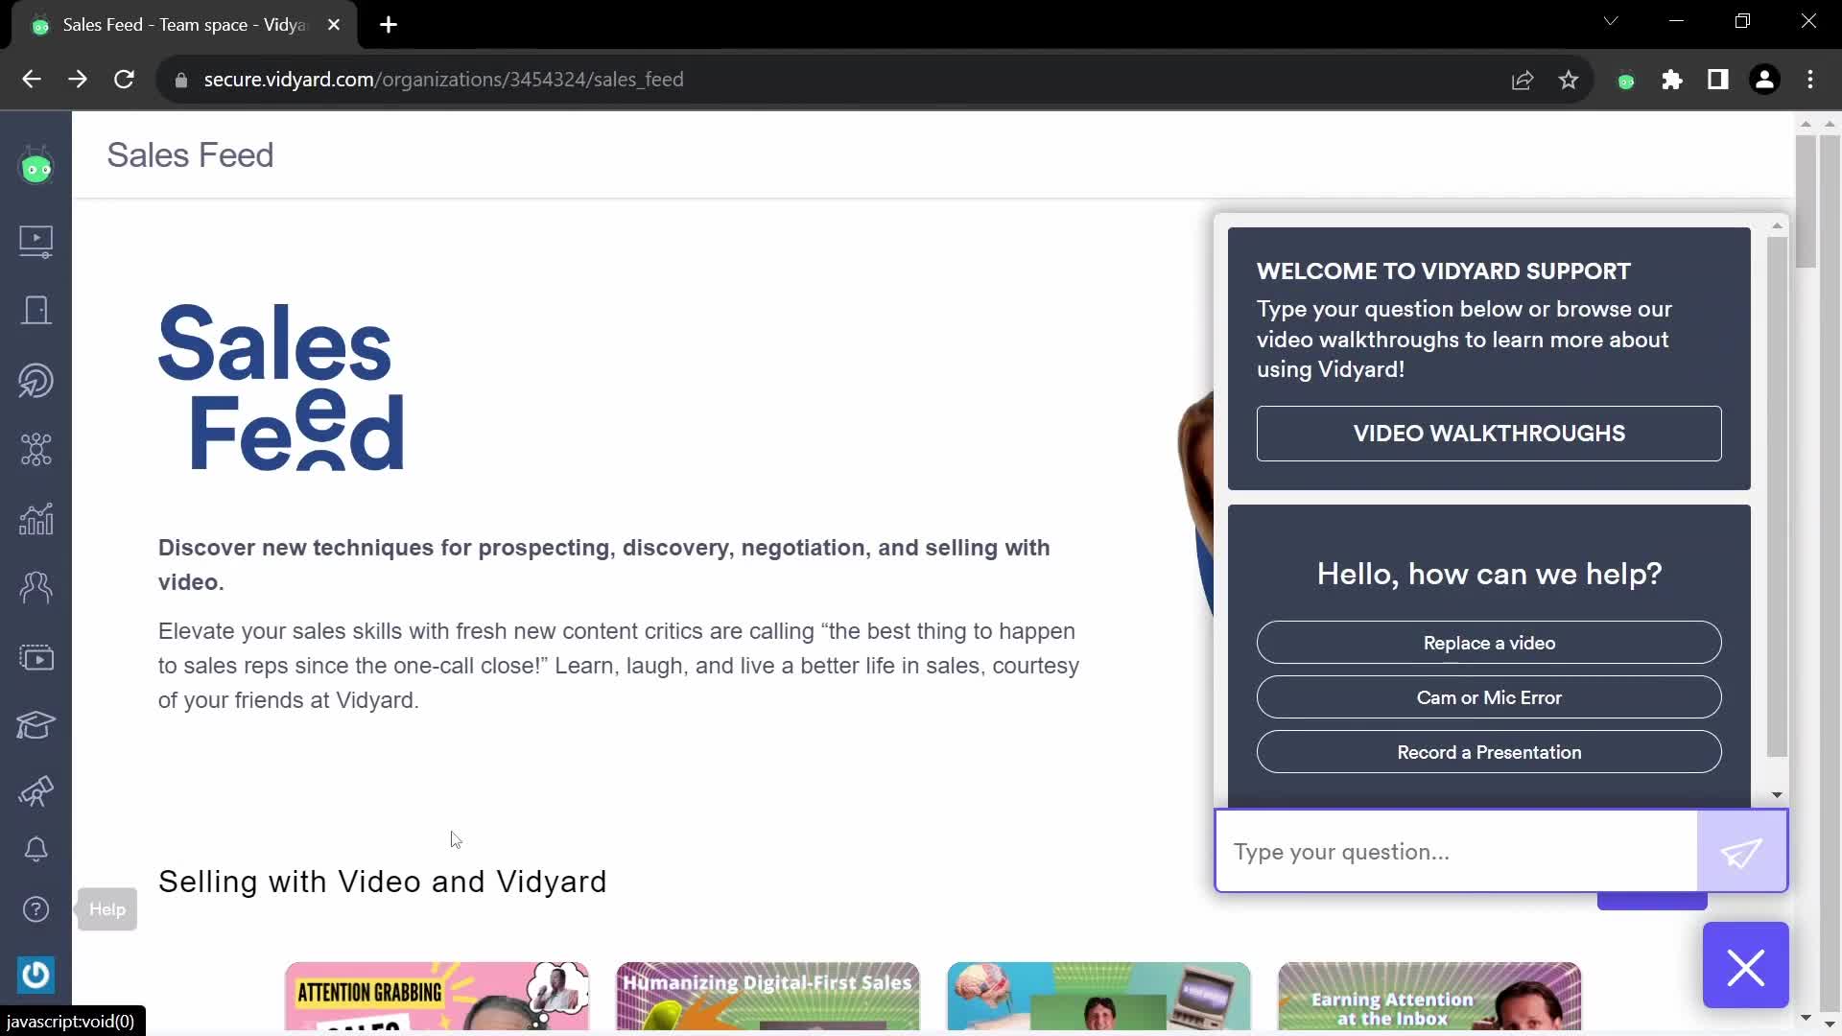Open the graduation cap learning icon
1842x1036 pixels.
(x=36, y=725)
